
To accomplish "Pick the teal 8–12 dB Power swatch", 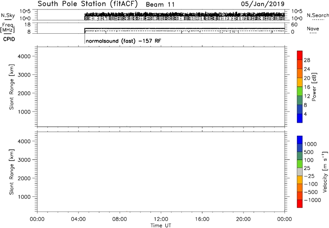I will (300, 100).
